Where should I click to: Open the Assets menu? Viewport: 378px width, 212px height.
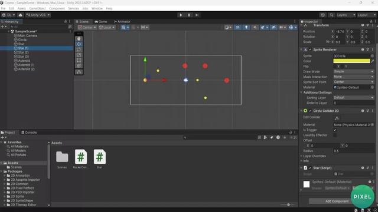[x=22, y=8]
